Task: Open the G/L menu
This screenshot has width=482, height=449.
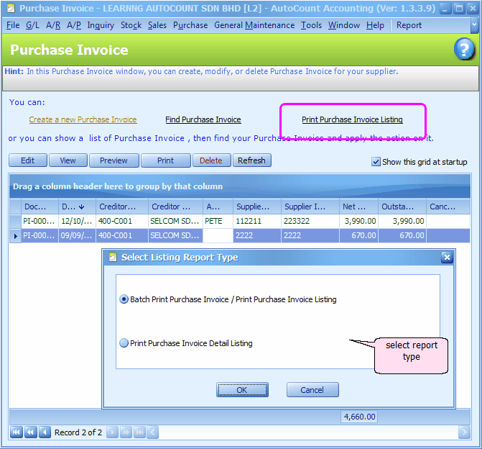Action: [32, 25]
